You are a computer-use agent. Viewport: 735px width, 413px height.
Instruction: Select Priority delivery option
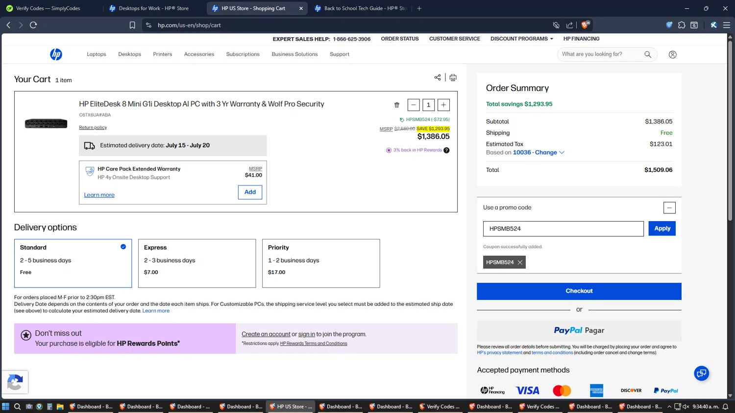321,263
